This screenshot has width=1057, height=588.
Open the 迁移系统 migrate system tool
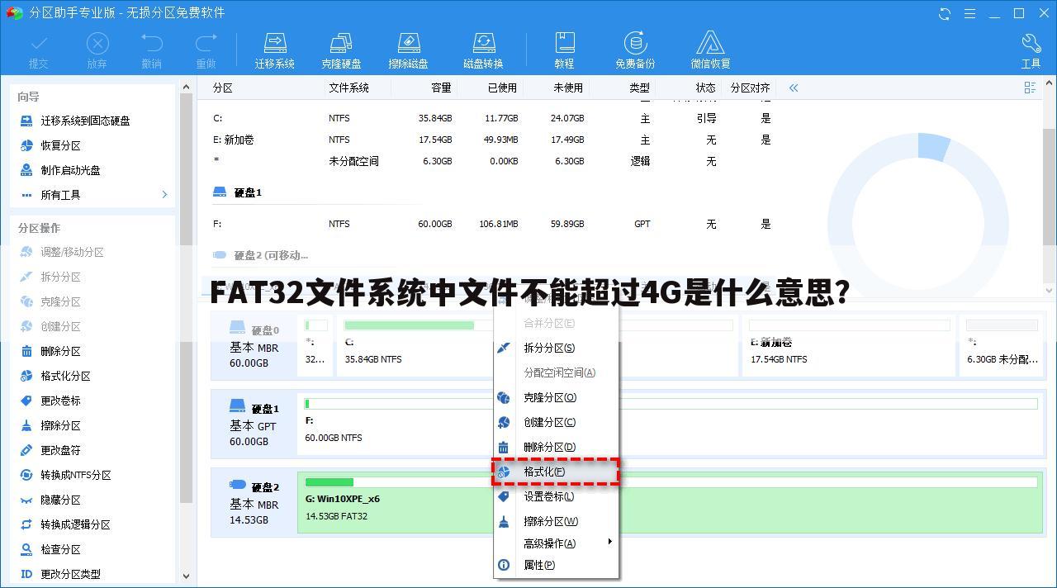[x=275, y=51]
